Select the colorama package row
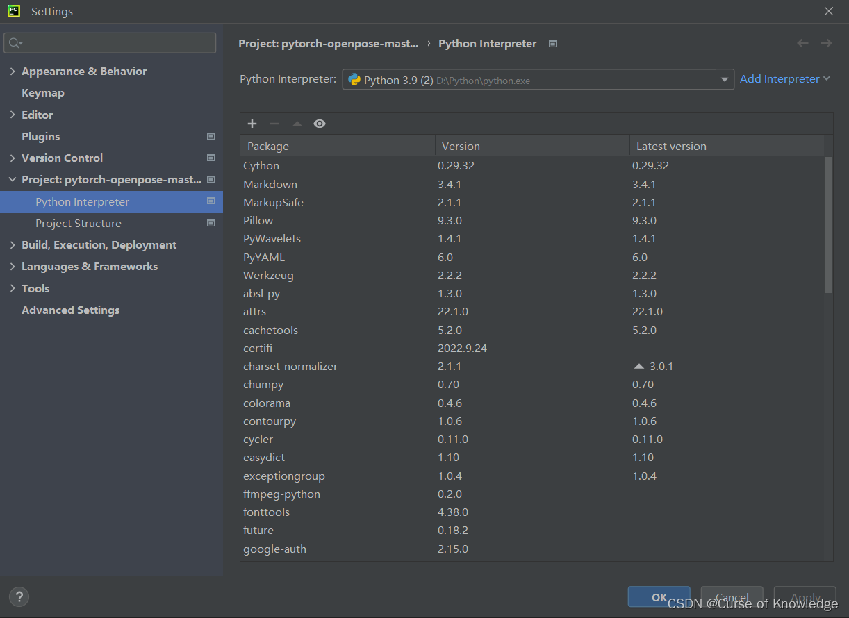The image size is (849, 618). click(x=532, y=403)
